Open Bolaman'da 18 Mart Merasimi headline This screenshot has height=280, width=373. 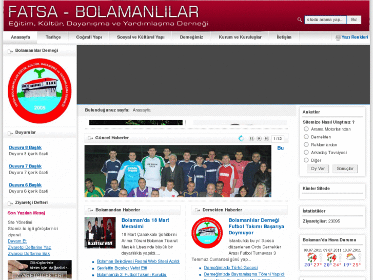point(145,223)
